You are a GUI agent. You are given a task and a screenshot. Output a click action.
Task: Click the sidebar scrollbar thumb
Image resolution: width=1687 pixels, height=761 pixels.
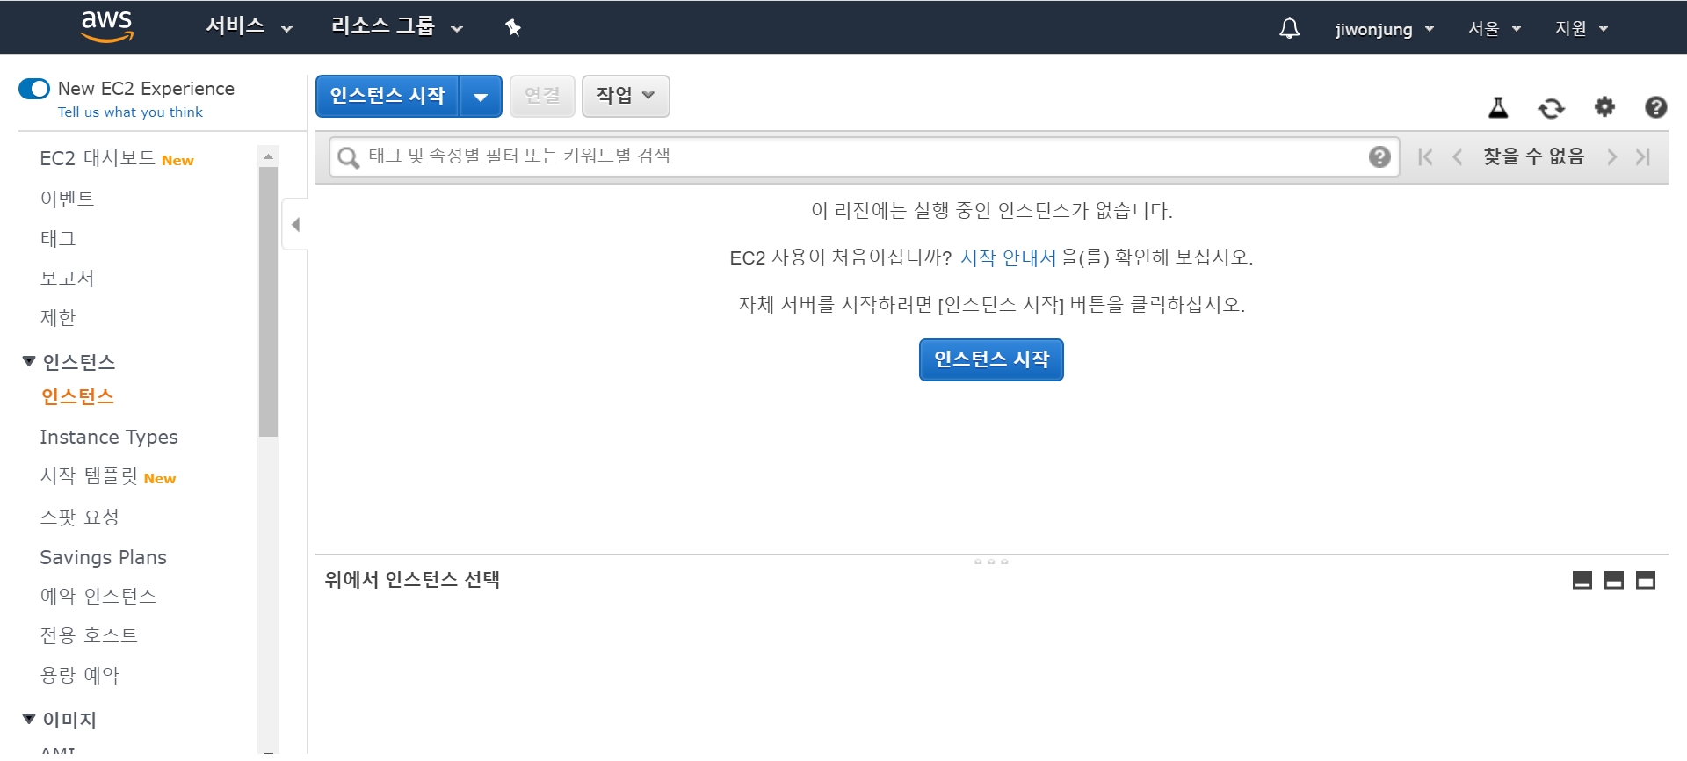[269, 301]
